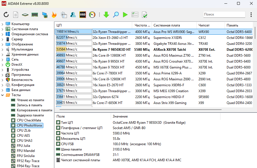Viewport: 257px width, 168px height.
Task: Open Задержка памяти benchmark
Action: click(x=30, y=115)
